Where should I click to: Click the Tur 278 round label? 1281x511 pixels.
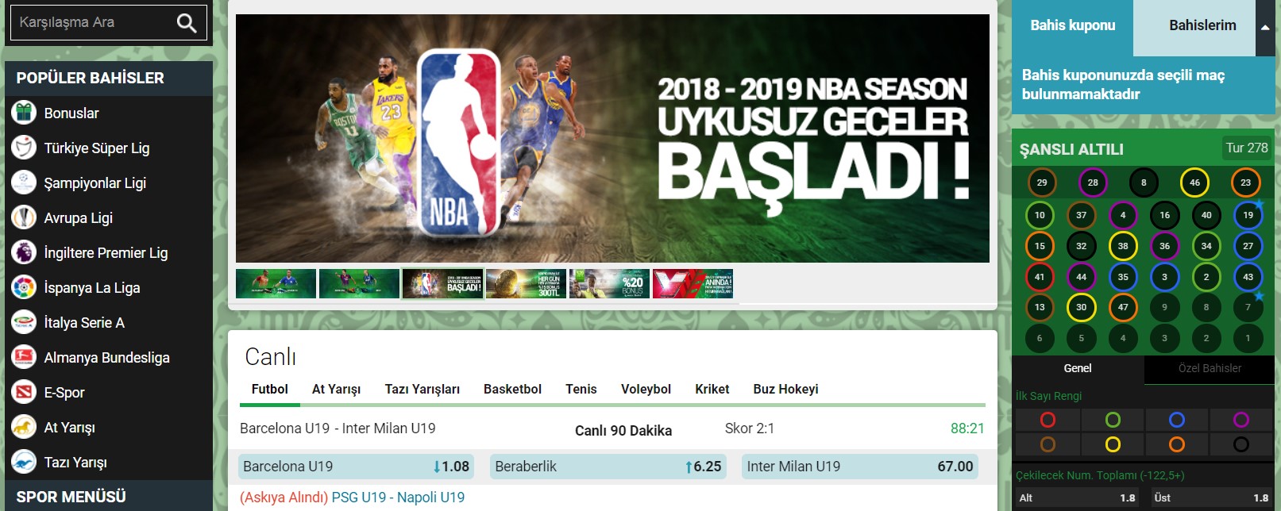click(x=1247, y=148)
